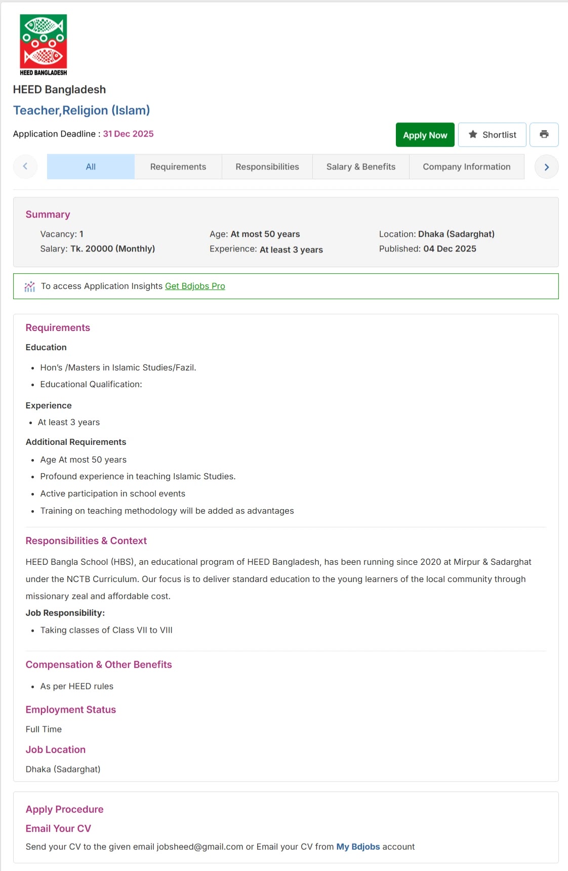This screenshot has height=871, width=568.
Task: Click the Shortlist star icon
Action: pos(473,134)
